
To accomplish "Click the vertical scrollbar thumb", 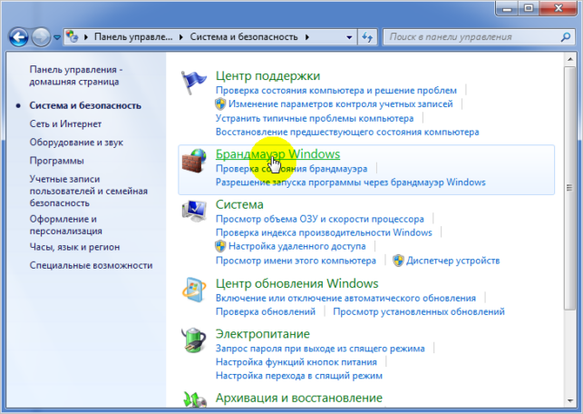I will 569,188.
